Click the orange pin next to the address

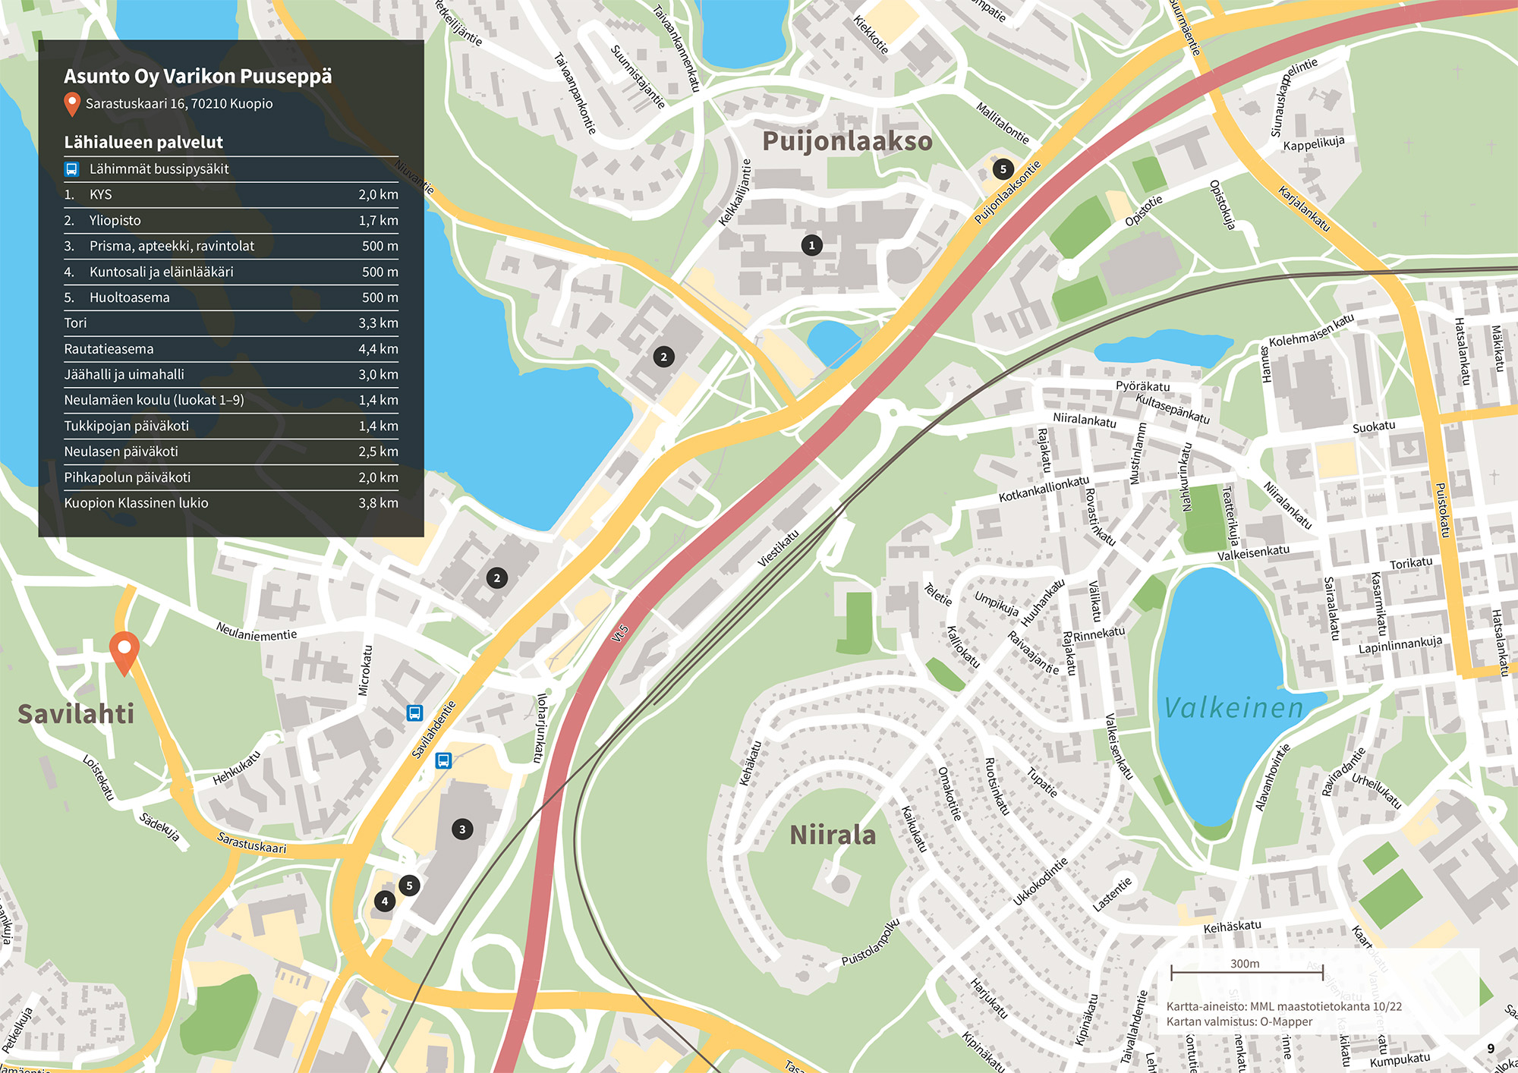(x=72, y=104)
